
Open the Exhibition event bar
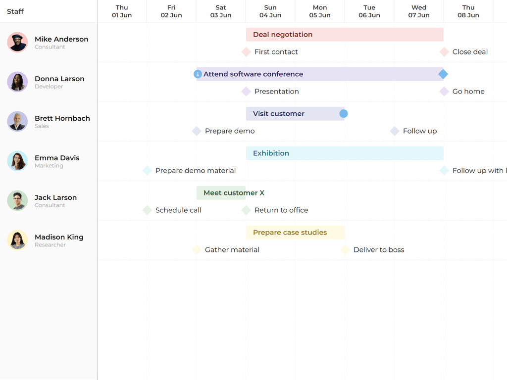[x=345, y=153]
